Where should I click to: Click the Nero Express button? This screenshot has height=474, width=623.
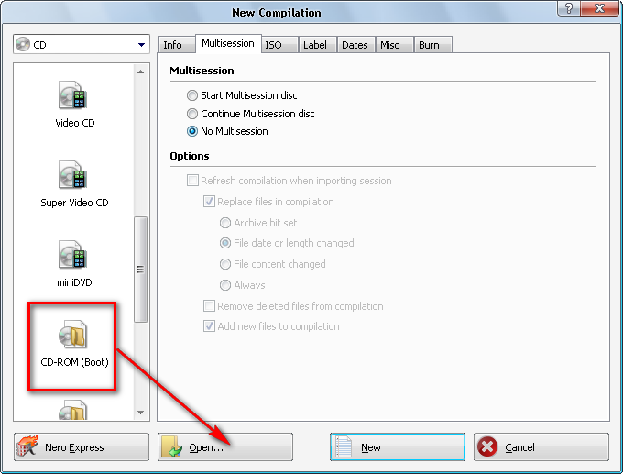pos(82,447)
